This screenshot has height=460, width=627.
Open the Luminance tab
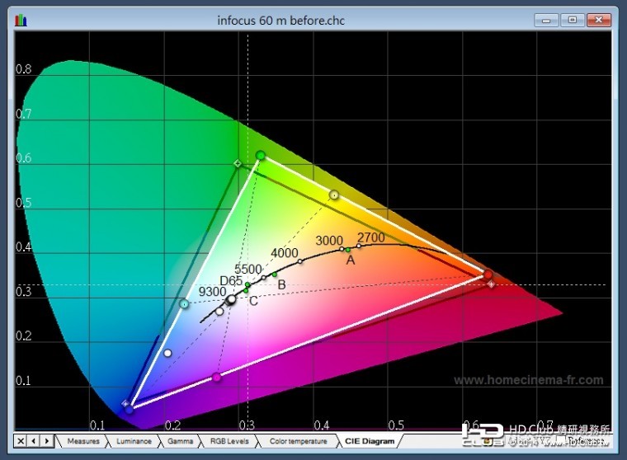132,441
